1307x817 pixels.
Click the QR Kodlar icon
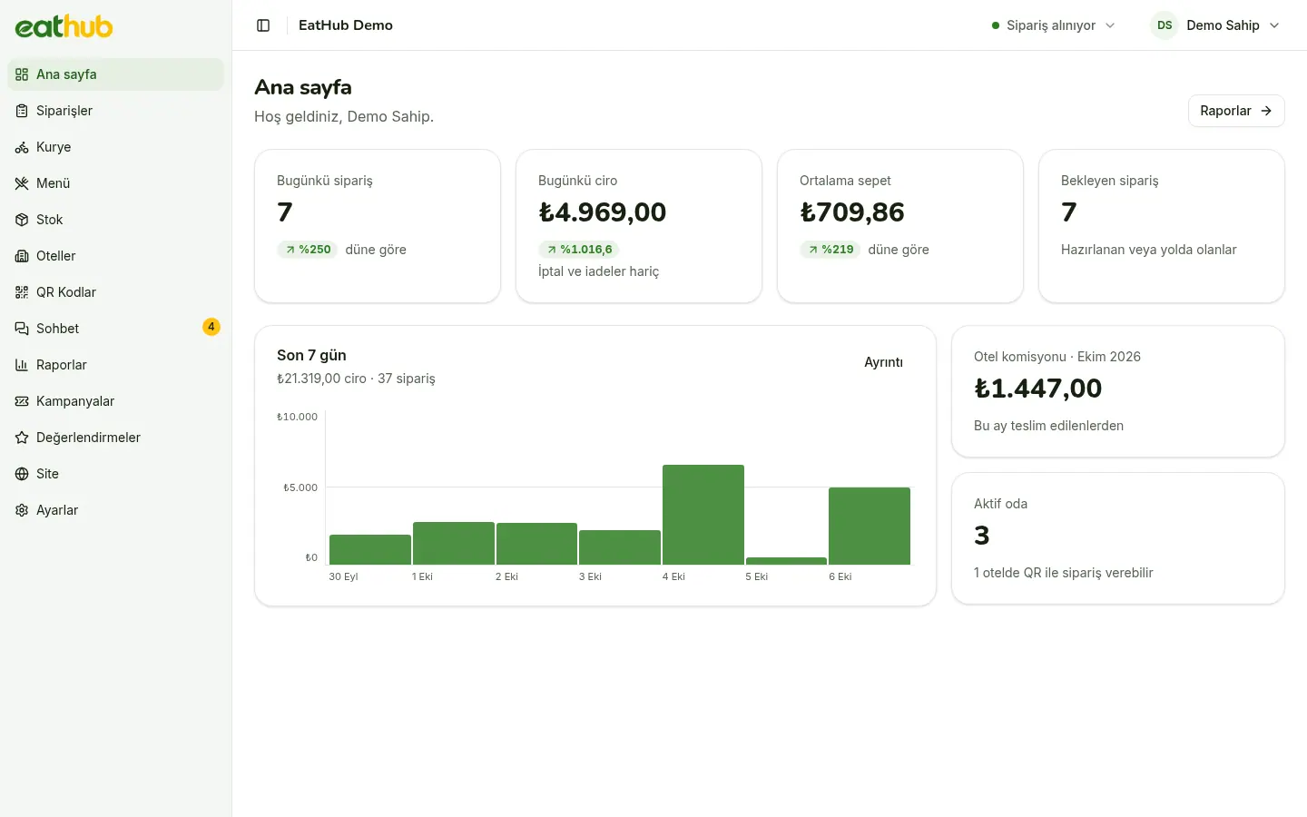(22, 292)
